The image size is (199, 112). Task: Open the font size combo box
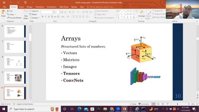point(57,12)
